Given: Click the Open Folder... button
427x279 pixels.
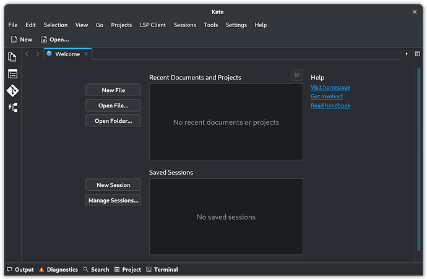Looking at the screenshot, I should point(113,121).
